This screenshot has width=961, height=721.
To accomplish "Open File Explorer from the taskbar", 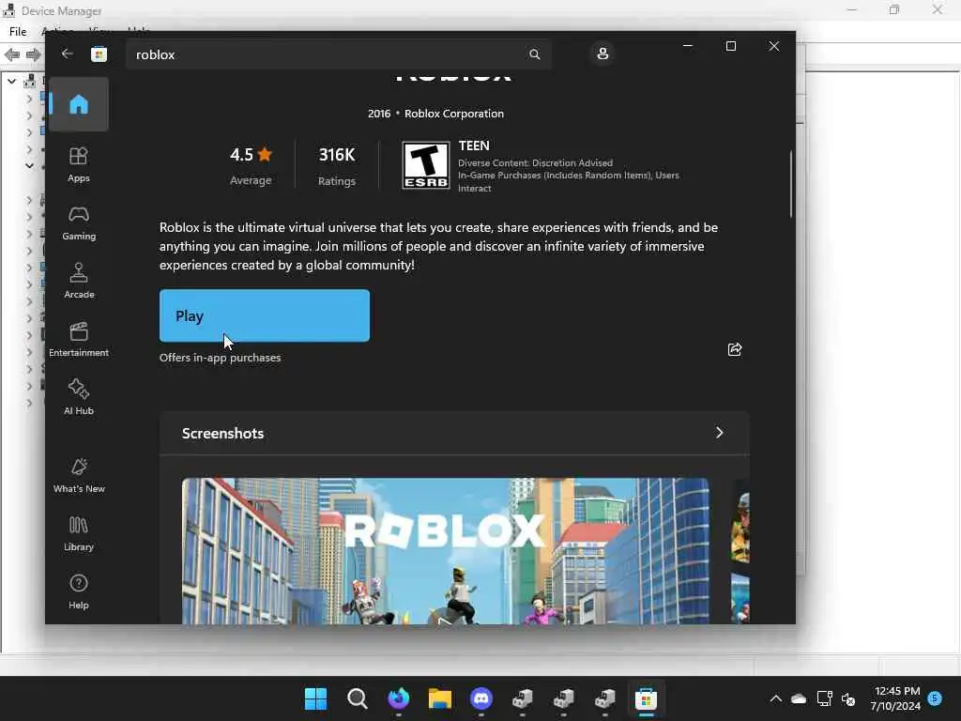I will tap(440, 698).
